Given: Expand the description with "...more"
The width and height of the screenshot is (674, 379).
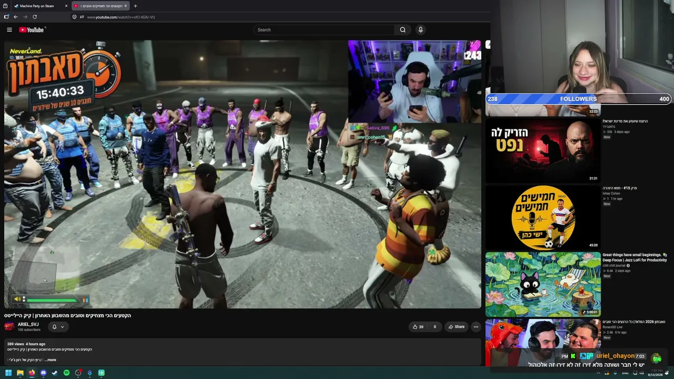Looking at the screenshot, I should coord(50,360).
